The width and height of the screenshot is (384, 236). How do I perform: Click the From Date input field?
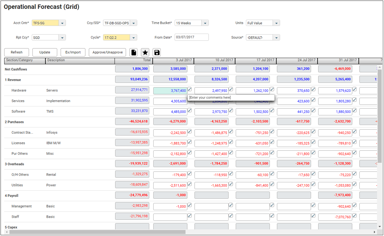click(x=191, y=37)
